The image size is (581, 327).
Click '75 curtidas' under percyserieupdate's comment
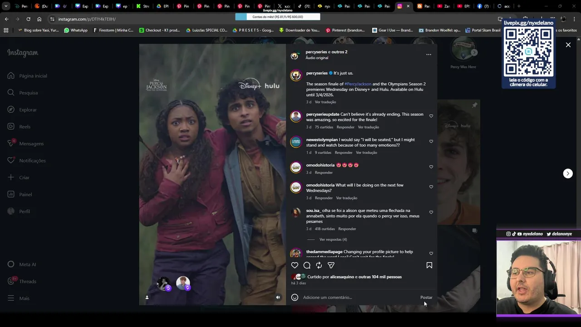click(x=324, y=127)
